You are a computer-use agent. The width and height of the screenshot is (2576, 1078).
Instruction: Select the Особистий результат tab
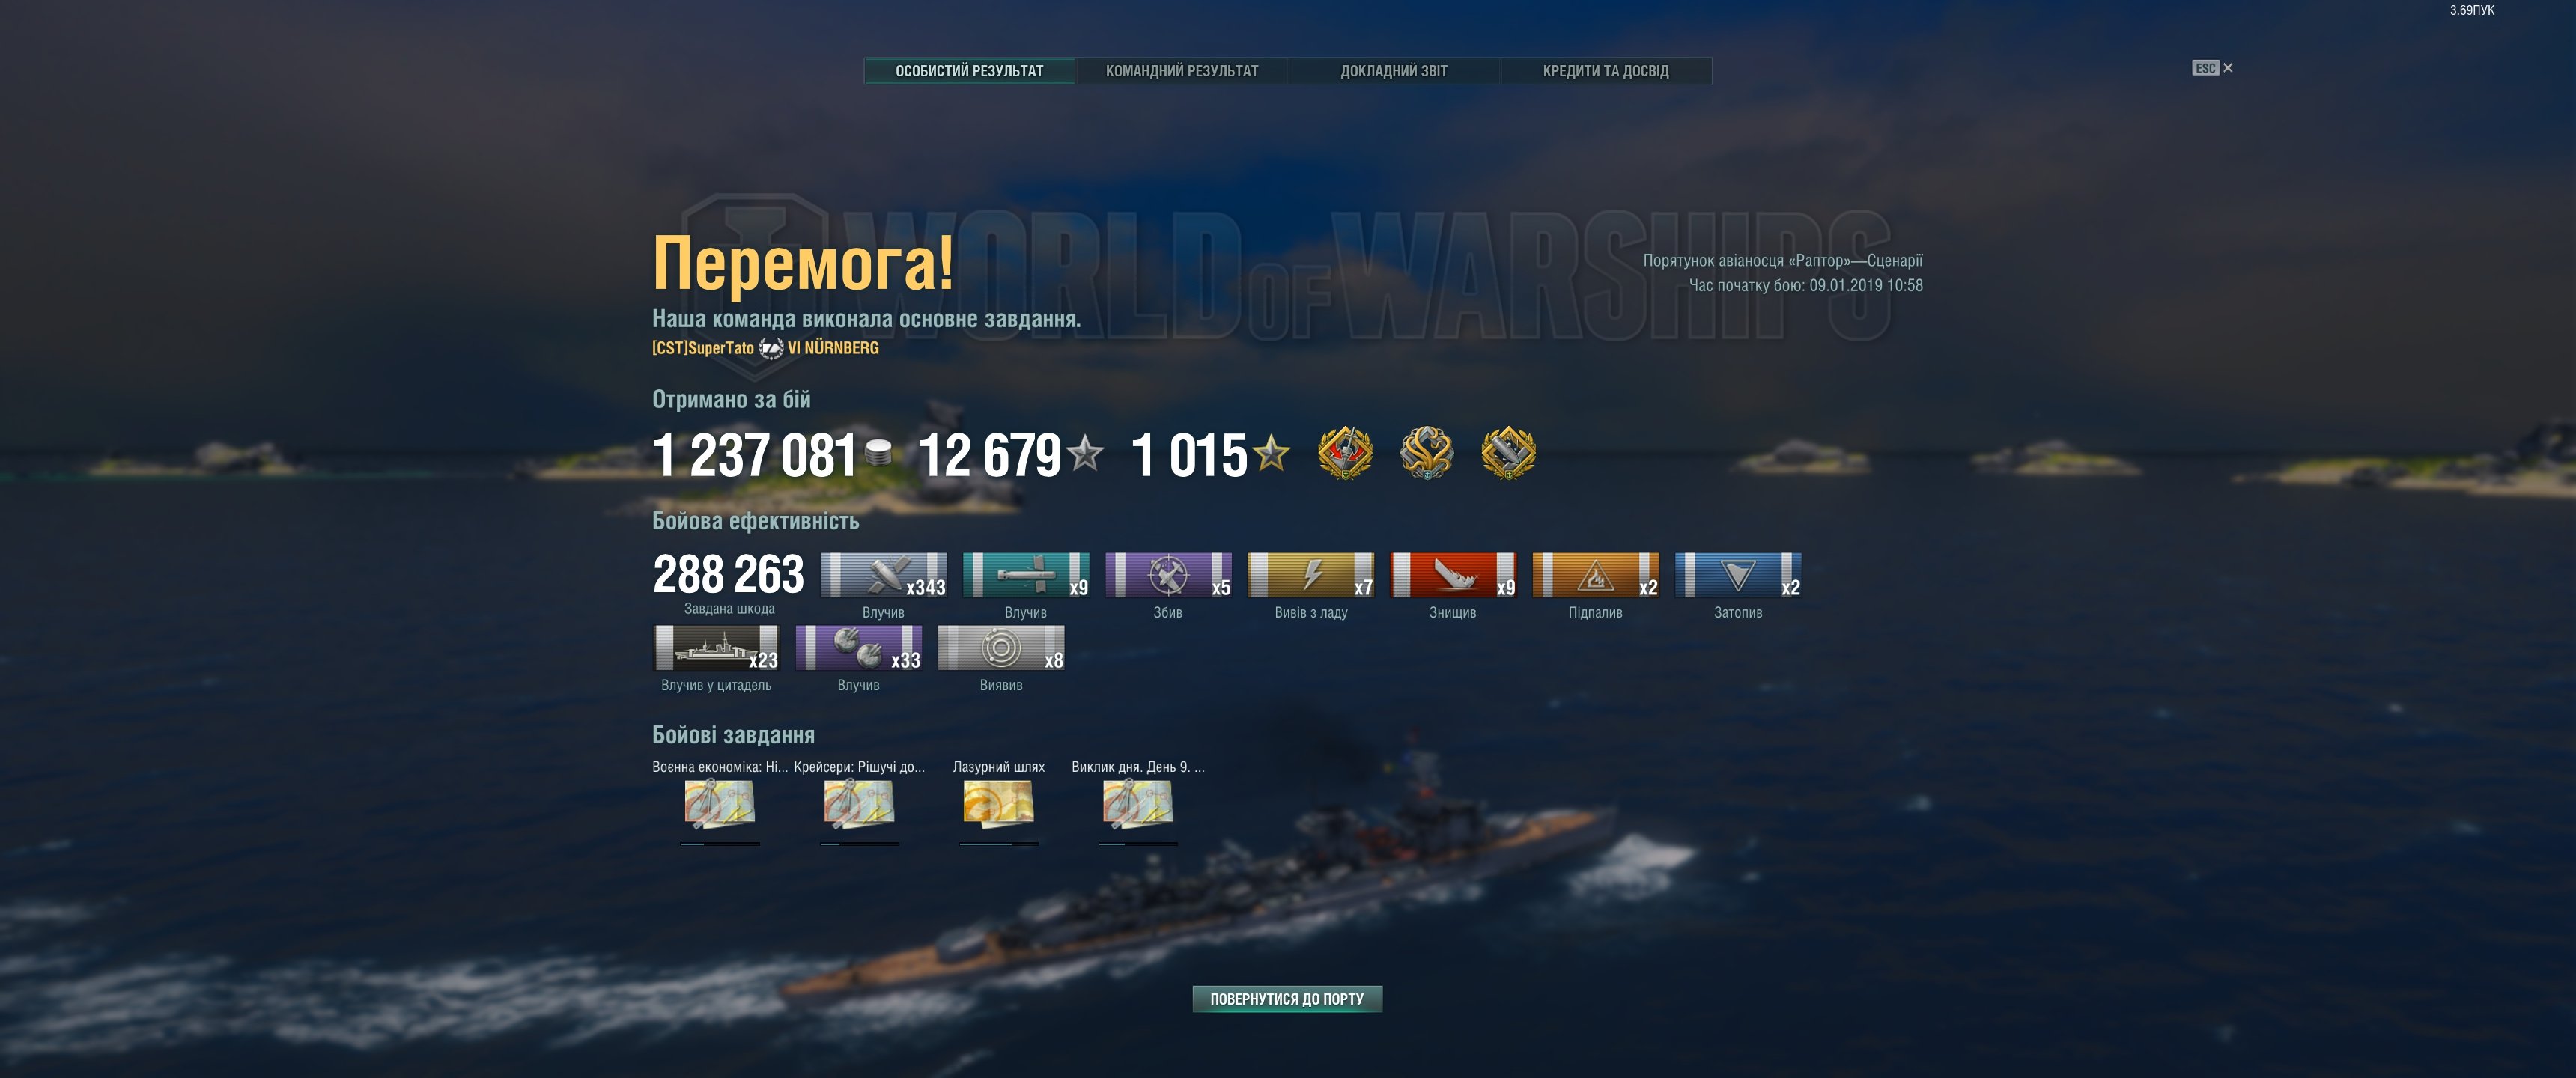pos(969,71)
